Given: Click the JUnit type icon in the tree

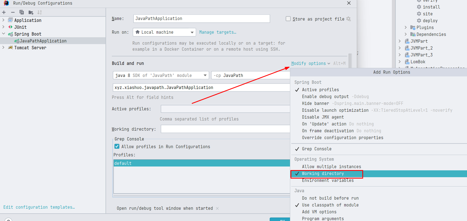Looking at the screenshot, I should (10, 27).
